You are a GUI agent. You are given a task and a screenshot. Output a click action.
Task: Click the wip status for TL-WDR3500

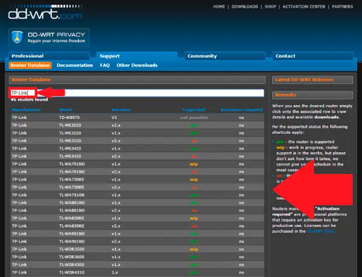(194, 249)
